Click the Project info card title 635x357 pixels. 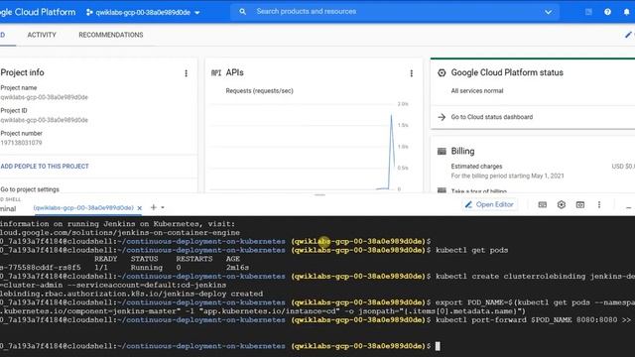[22, 72]
